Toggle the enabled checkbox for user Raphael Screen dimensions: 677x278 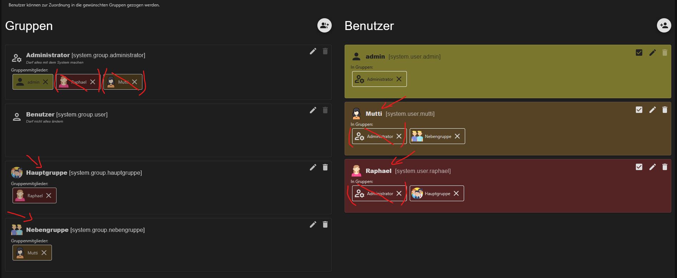click(639, 167)
